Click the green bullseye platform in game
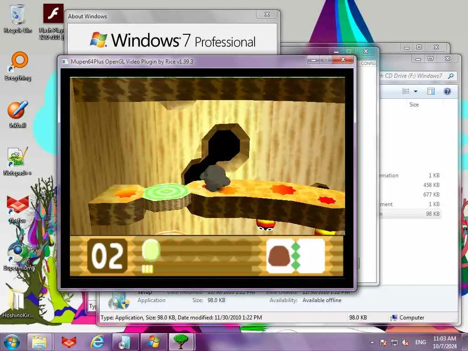 165,191
